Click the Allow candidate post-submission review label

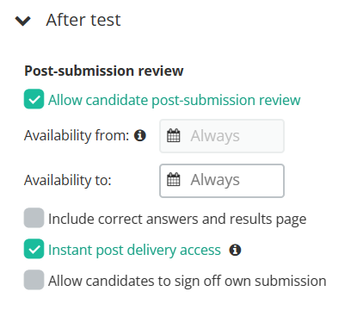(x=174, y=100)
